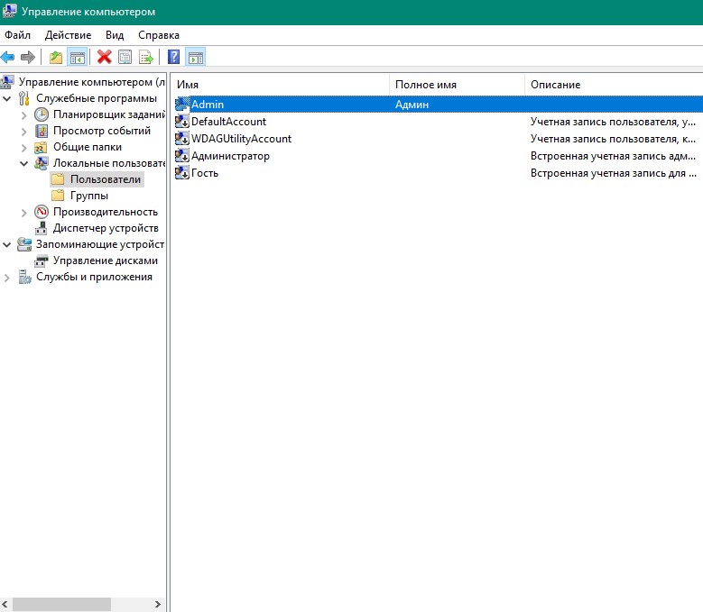
Task: Select the Управление дисками tree label
Action: click(106, 260)
